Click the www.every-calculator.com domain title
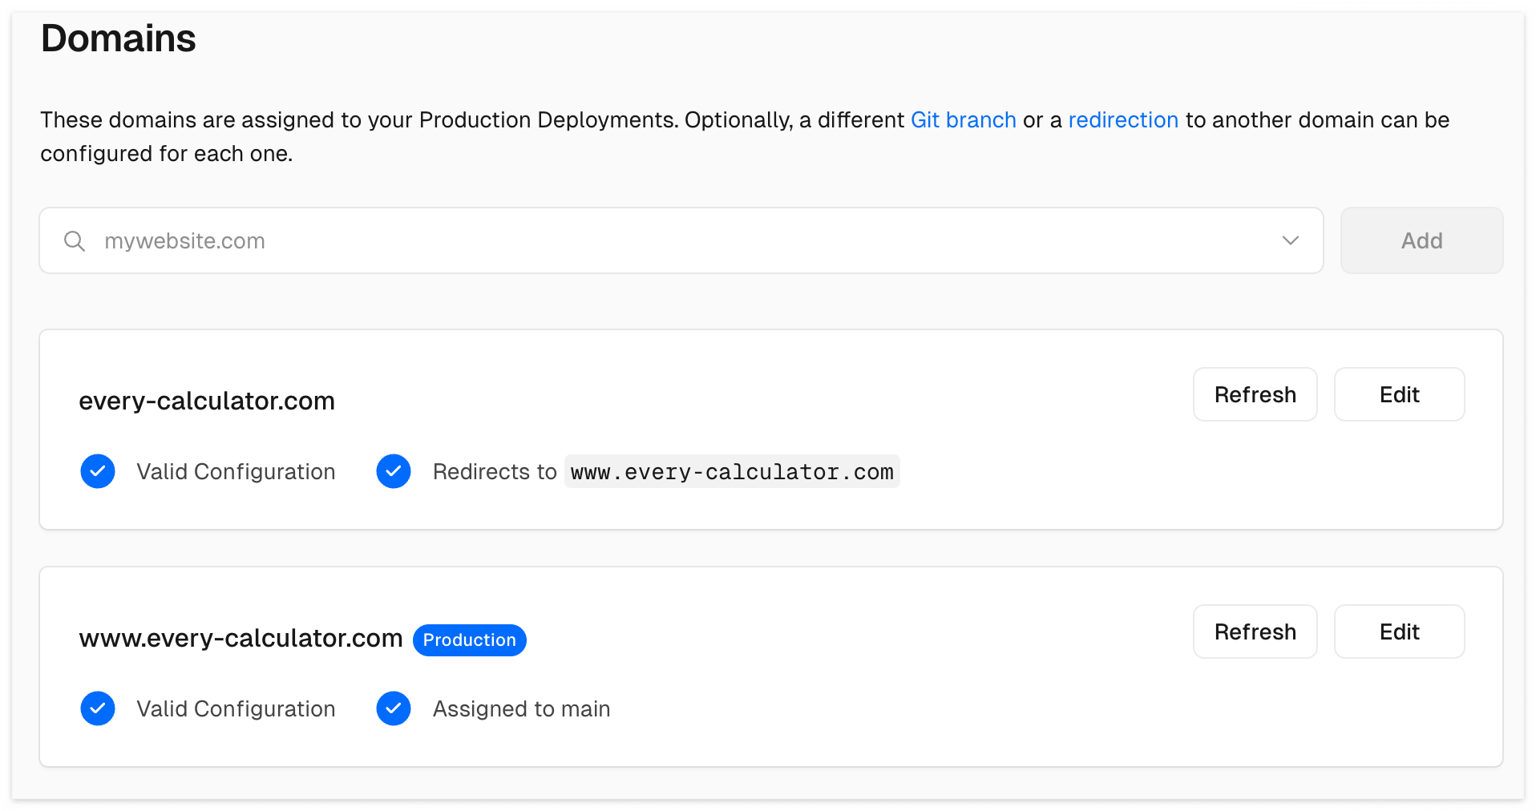The image size is (1536, 811). (241, 638)
